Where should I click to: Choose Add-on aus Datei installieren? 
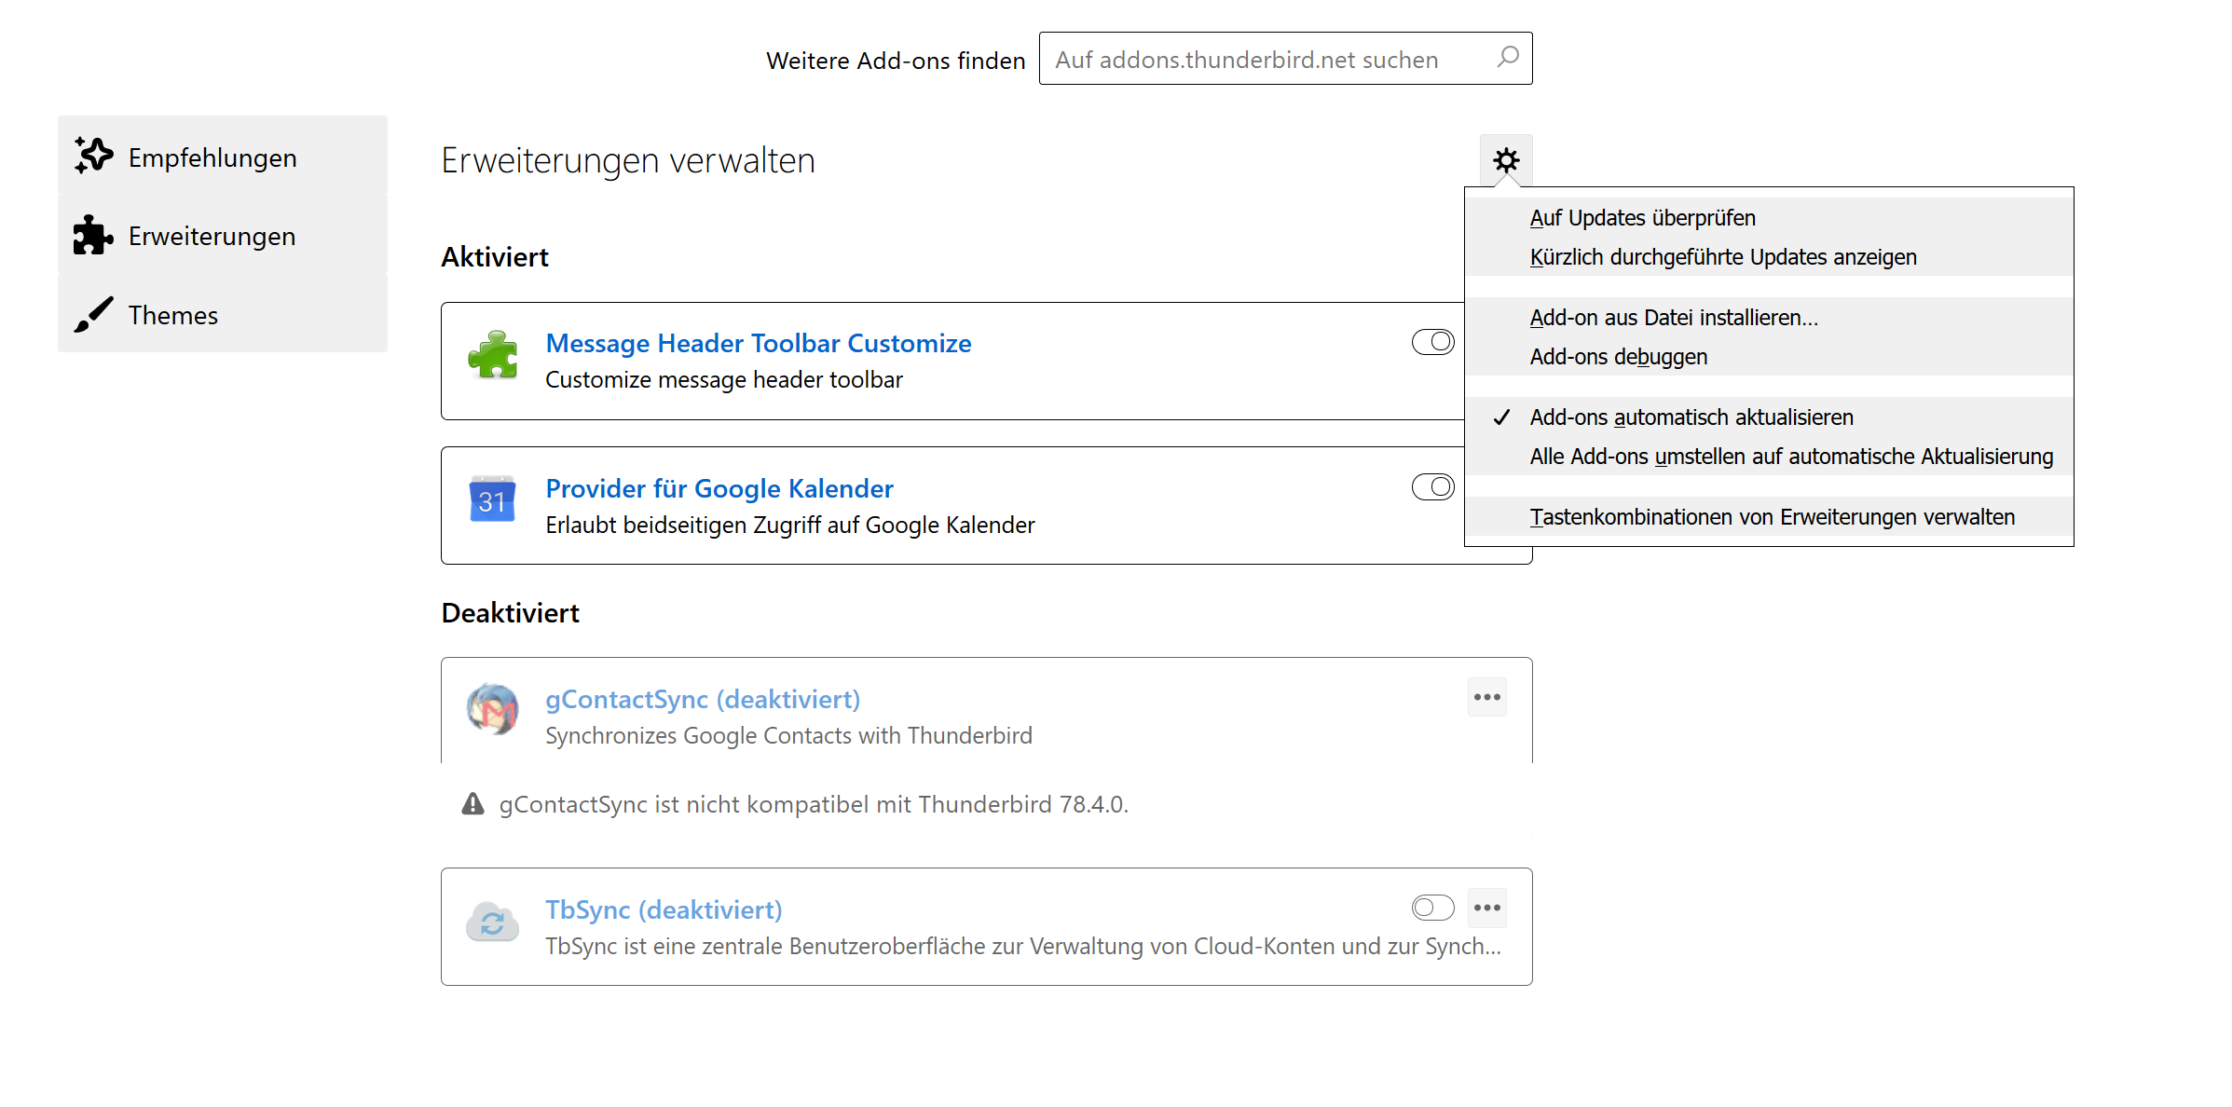[x=1674, y=318]
